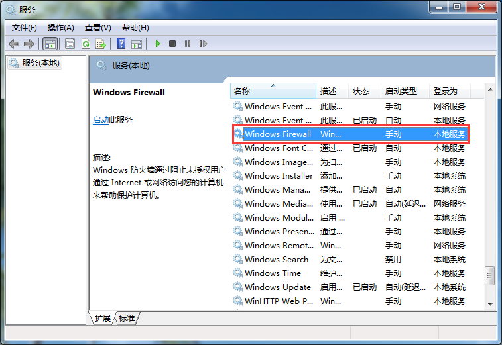Click the Export List toolbar icon
Image resolution: width=502 pixels, height=345 pixels.
(x=101, y=44)
